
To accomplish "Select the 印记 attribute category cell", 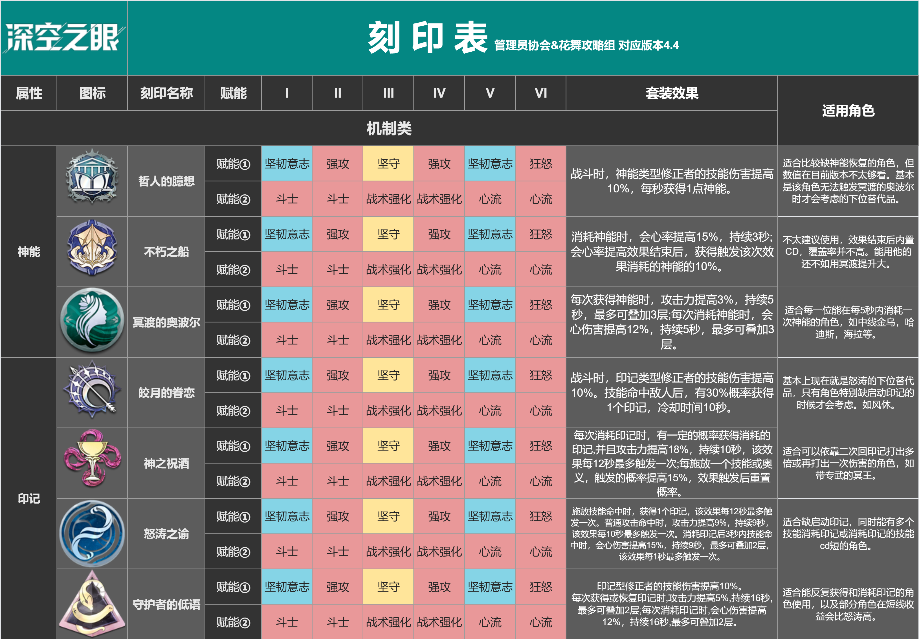I will 29,499.
